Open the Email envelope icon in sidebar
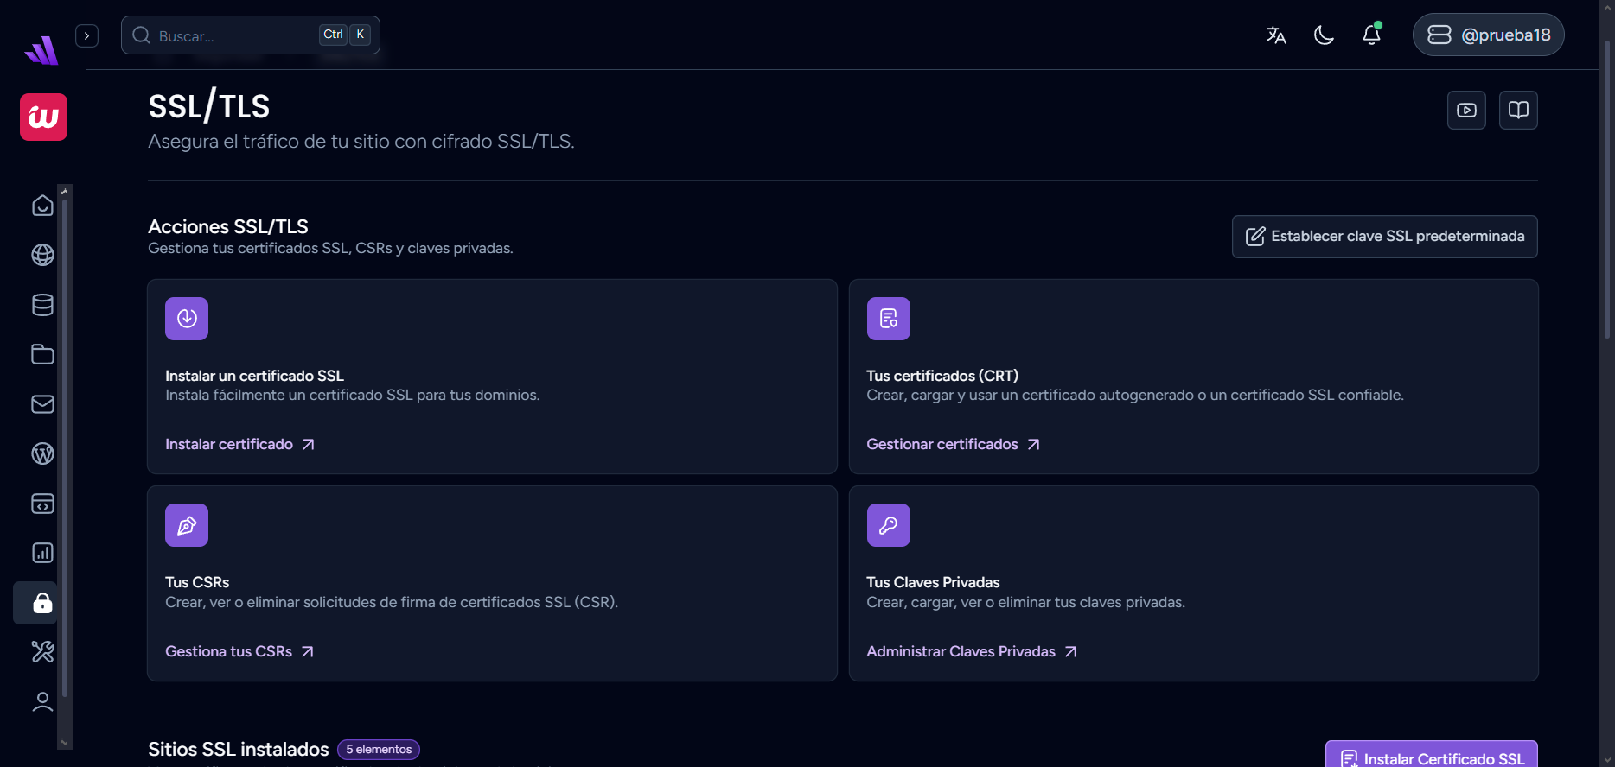 pos(42,404)
